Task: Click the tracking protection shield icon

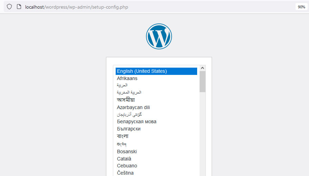Action: (x=9, y=7)
